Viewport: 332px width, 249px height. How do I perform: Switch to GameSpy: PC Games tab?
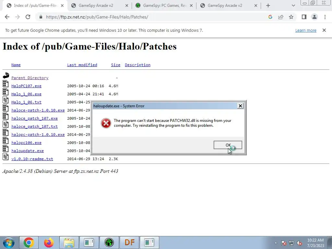click(164, 6)
